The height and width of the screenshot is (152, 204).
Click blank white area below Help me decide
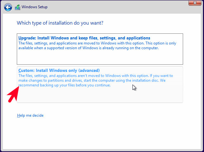(x=101, y=133)
